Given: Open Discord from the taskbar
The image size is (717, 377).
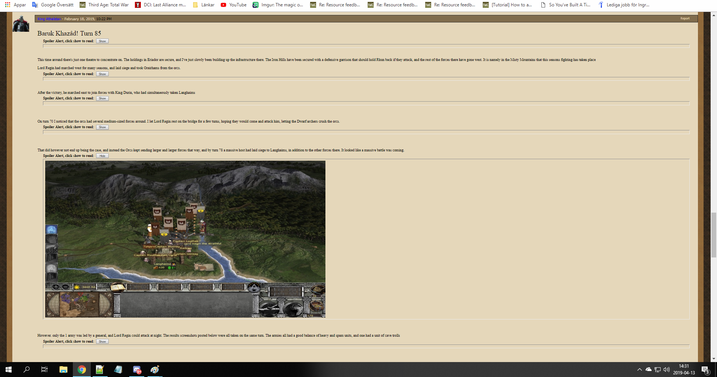Looking at the screenshot, I should [137, 370].
